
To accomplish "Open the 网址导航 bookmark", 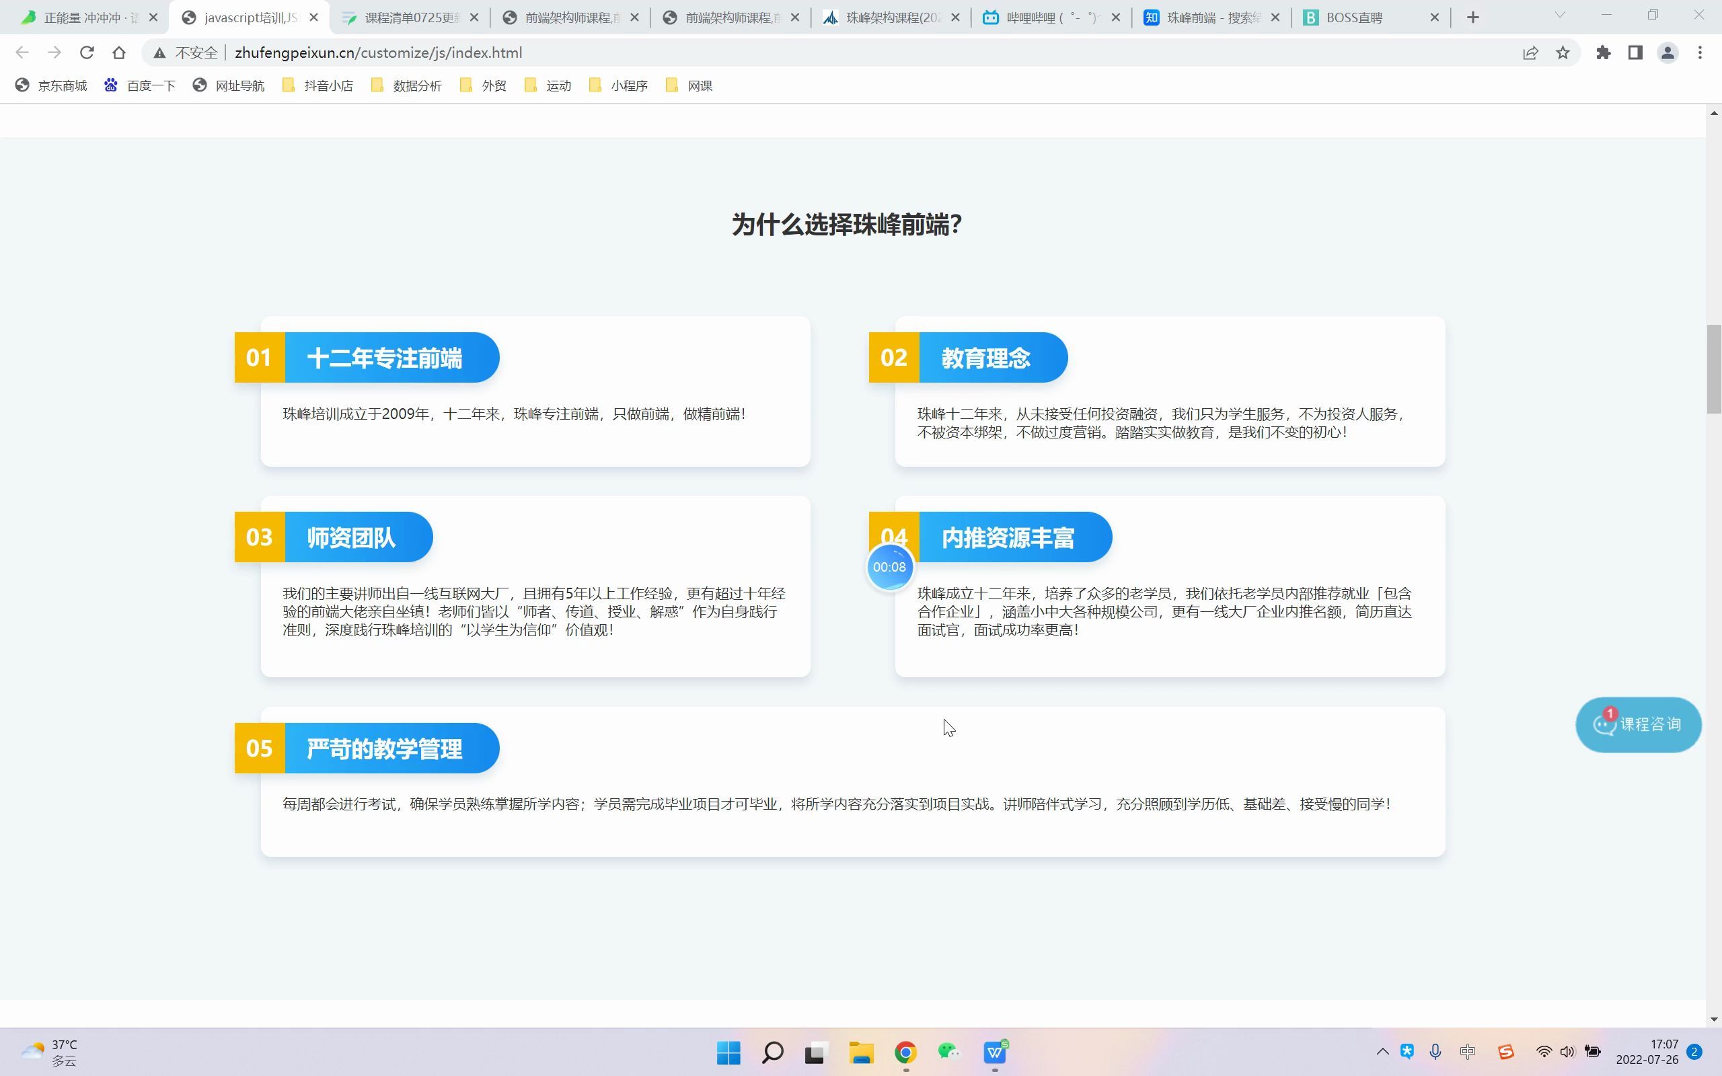I will pyautogui.click(x=229, y=85).
